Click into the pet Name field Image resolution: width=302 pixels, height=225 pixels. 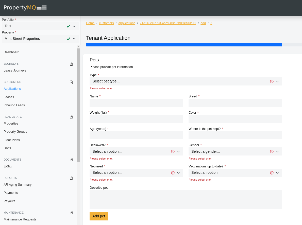coord(136,103)
